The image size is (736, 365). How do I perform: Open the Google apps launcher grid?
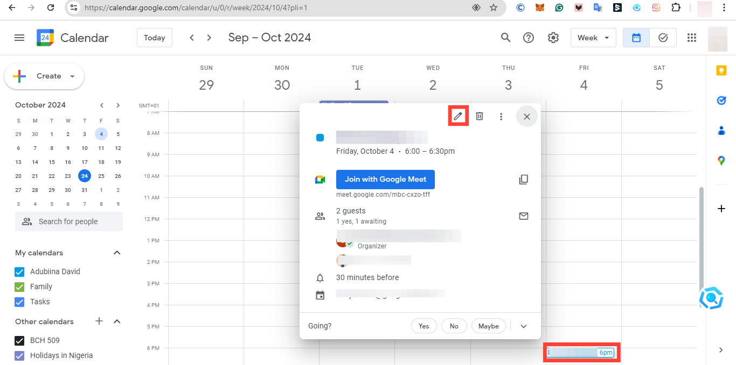tap(692, 38)
